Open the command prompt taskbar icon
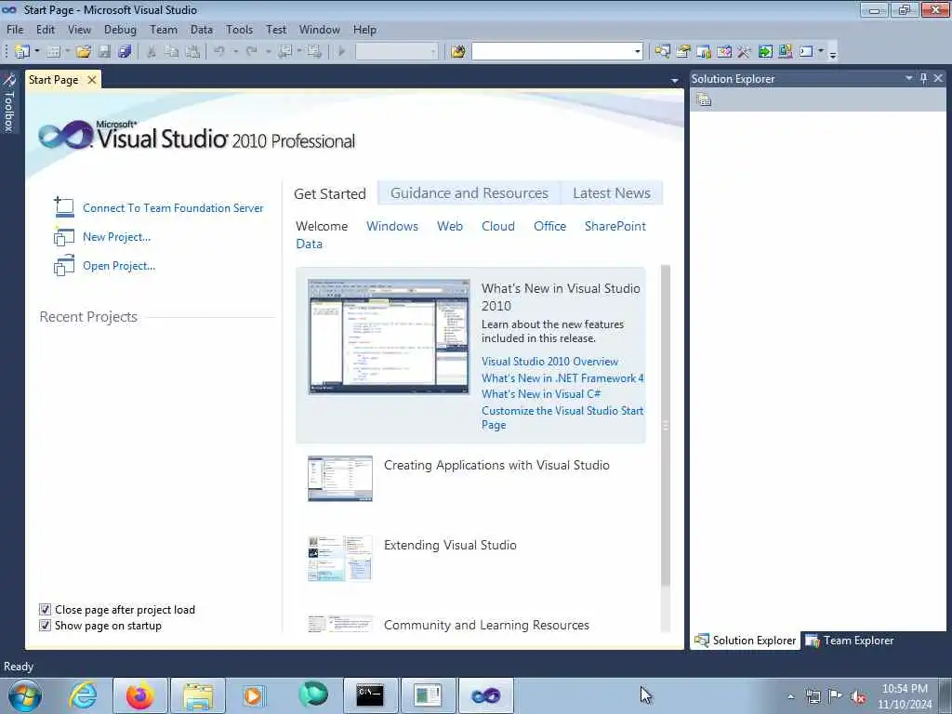Screen dimensions: 952x714 pyautogui.click(x=370, y=695)
